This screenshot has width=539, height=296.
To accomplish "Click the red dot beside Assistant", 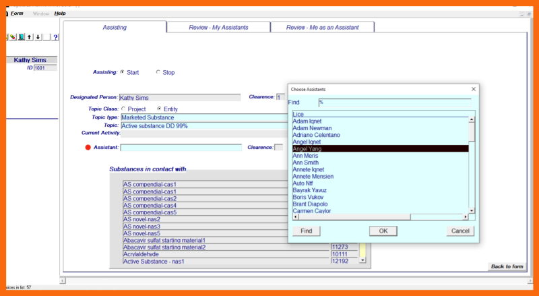I will point(88,147).
